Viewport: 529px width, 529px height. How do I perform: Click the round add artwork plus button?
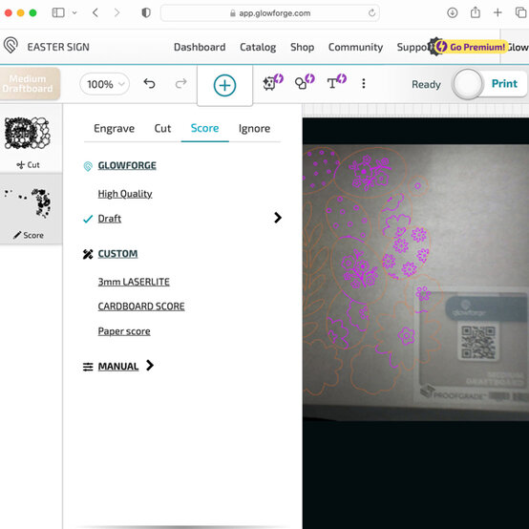pos(224,85)
